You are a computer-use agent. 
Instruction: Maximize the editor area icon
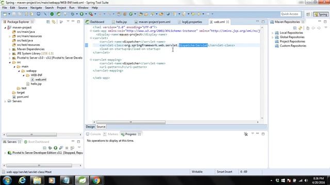[263, 22]
